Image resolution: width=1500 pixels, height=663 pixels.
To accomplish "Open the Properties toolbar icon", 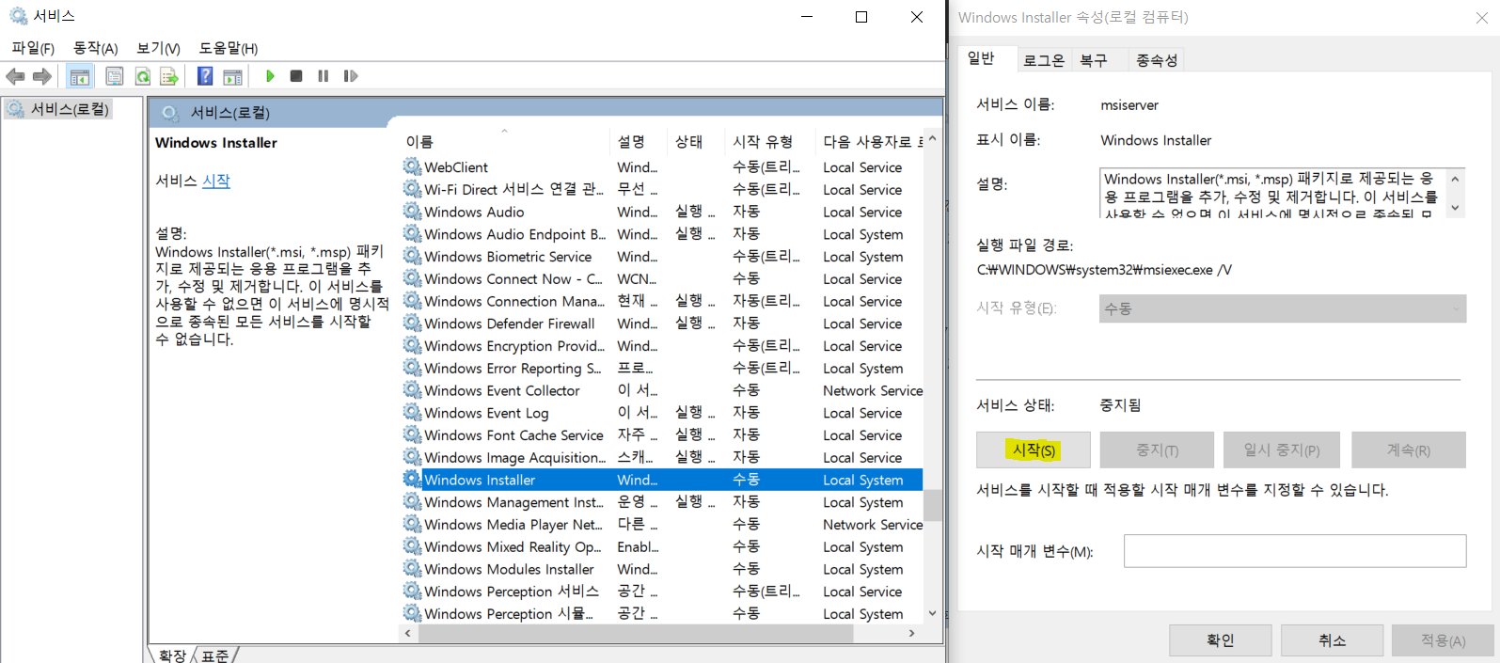I will tap(115, 76).
